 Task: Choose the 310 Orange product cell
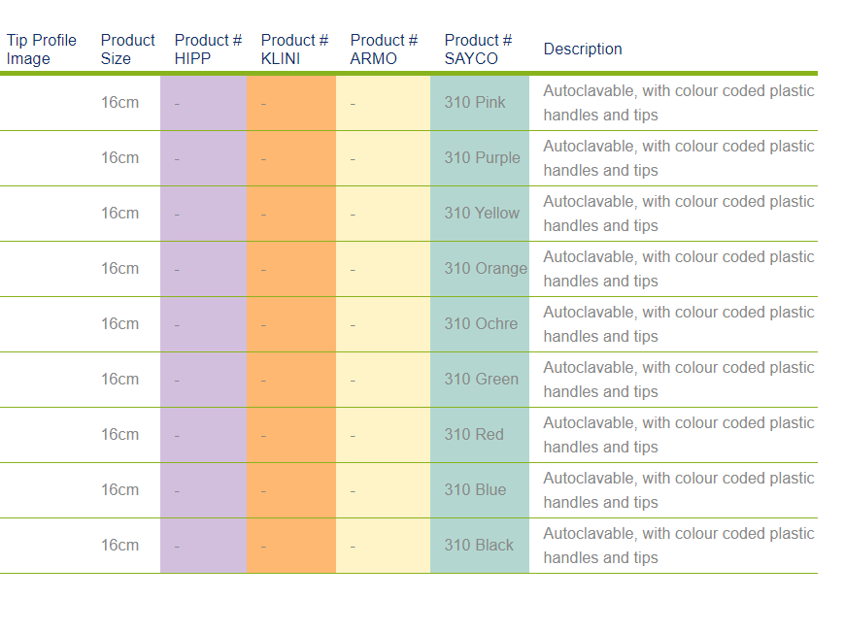[486, 269]
